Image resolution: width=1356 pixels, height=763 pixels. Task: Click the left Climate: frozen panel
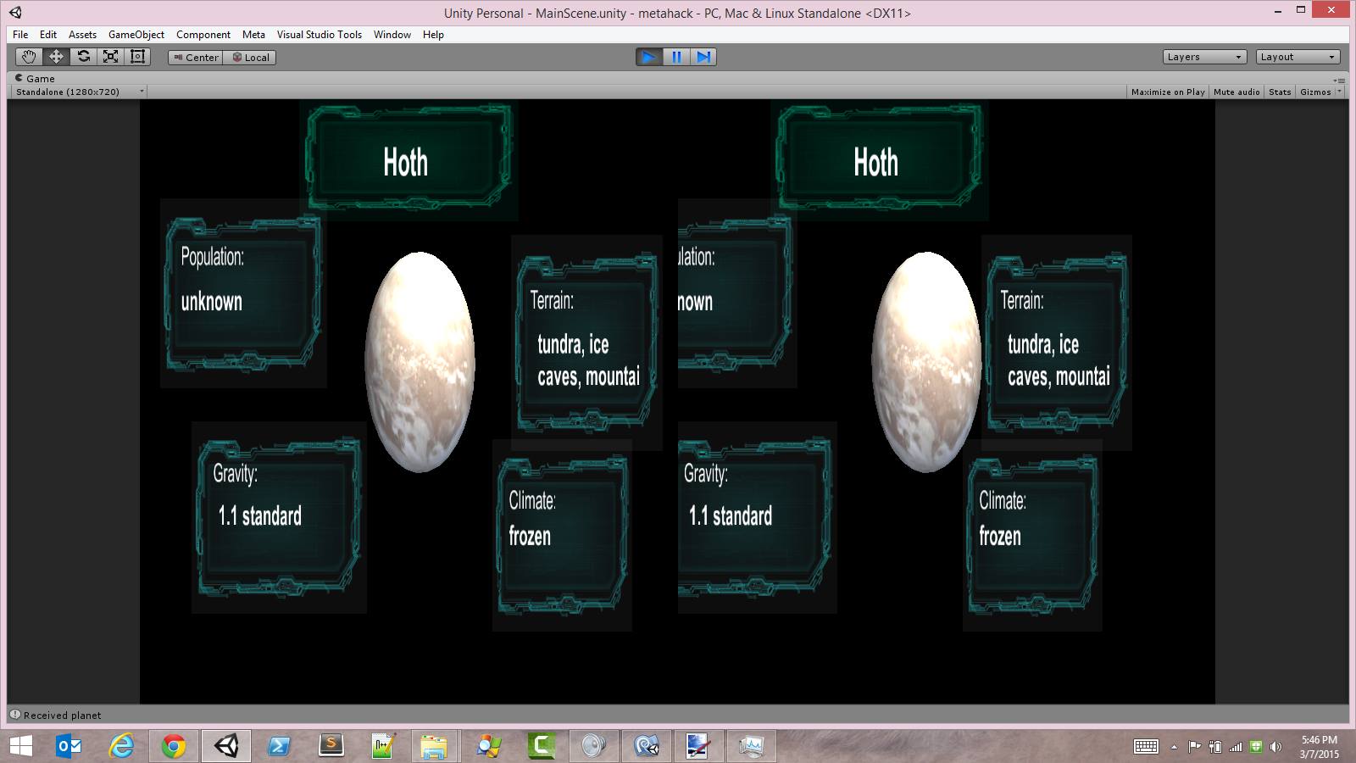tap(563, 536)
